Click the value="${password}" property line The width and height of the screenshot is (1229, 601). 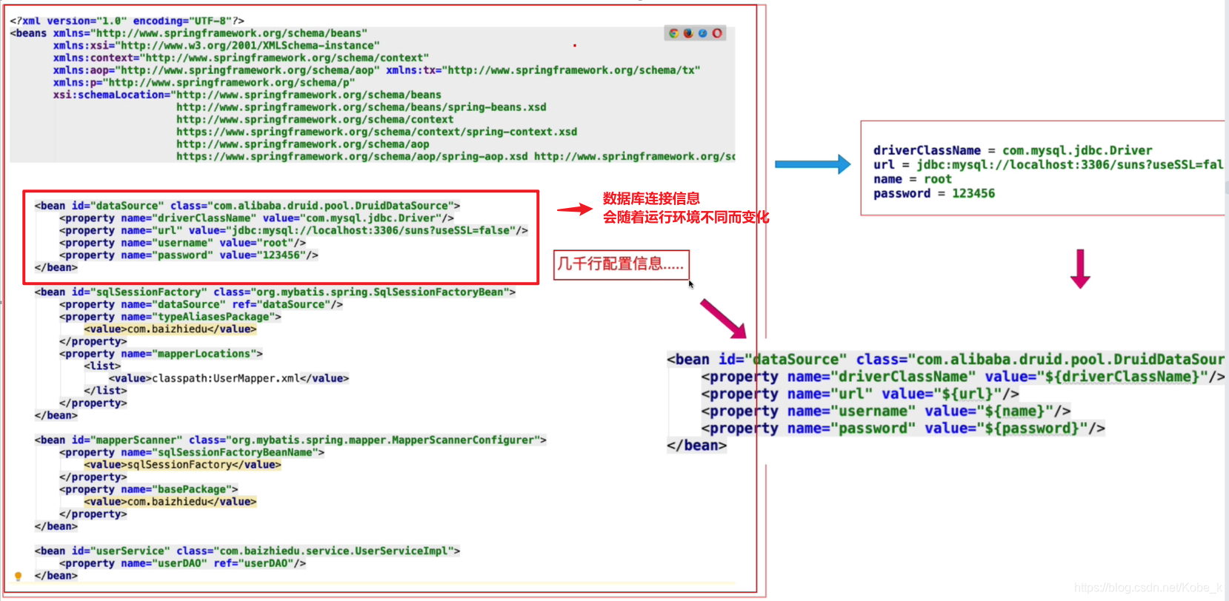[x=903, y=428]
